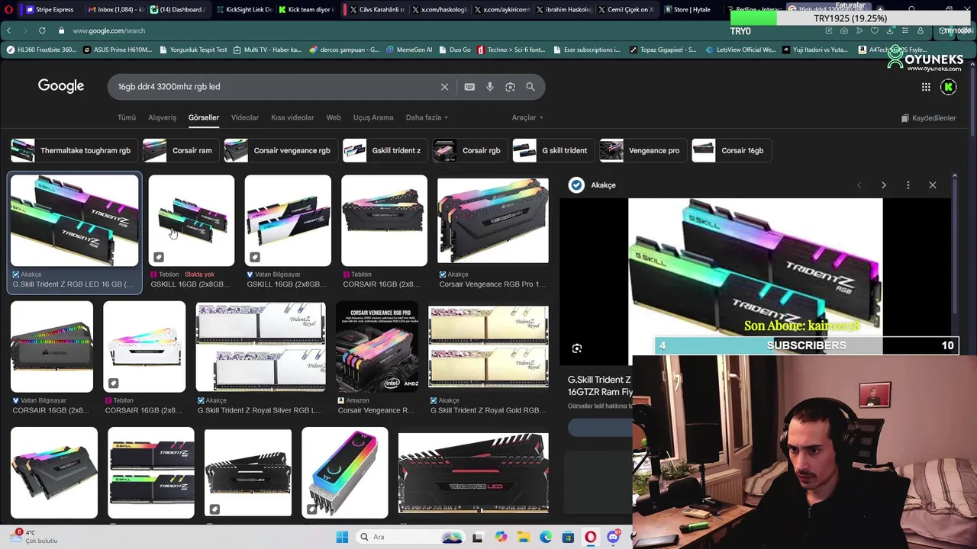
Task: Close the Akakçe image preview panel
Action: (x=933, y=185)
